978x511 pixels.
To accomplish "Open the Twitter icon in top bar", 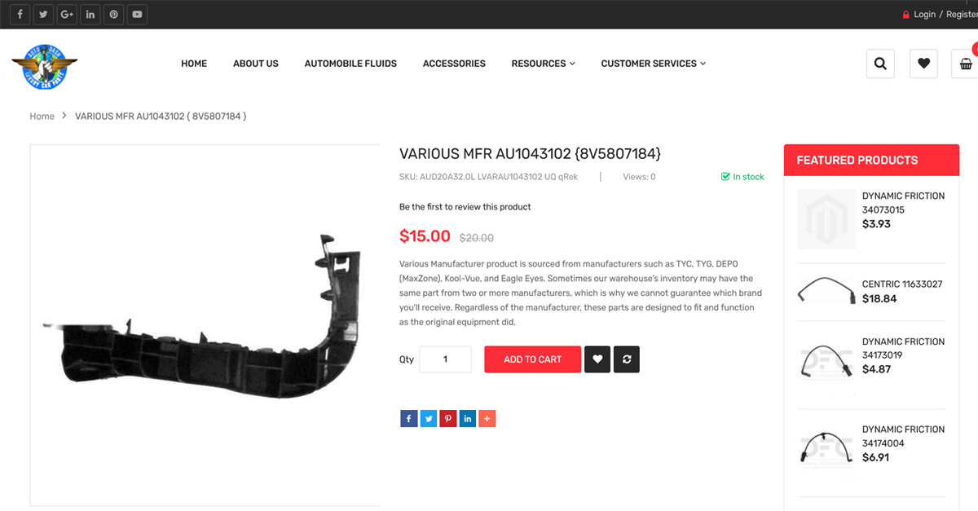I will pyautogui.click(x=43, y=14).
